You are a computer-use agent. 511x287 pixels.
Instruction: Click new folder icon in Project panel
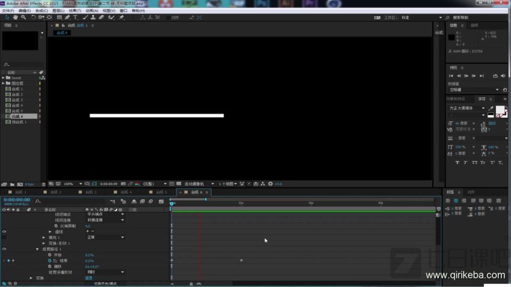(12, 184)
